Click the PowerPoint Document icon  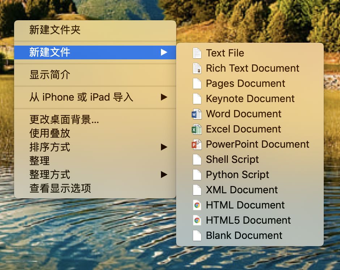coord(197,144)
